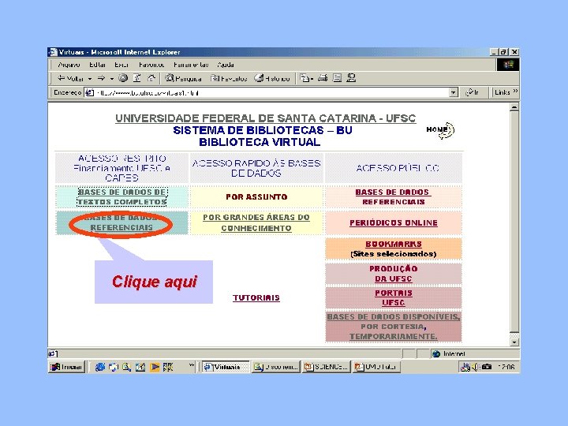The width and height of the screenshot is (568, 426).
Task: Open Bases de Dados de Textos Completos
Action: tap(122, 196)
